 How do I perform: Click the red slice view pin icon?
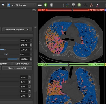(39, 10)
